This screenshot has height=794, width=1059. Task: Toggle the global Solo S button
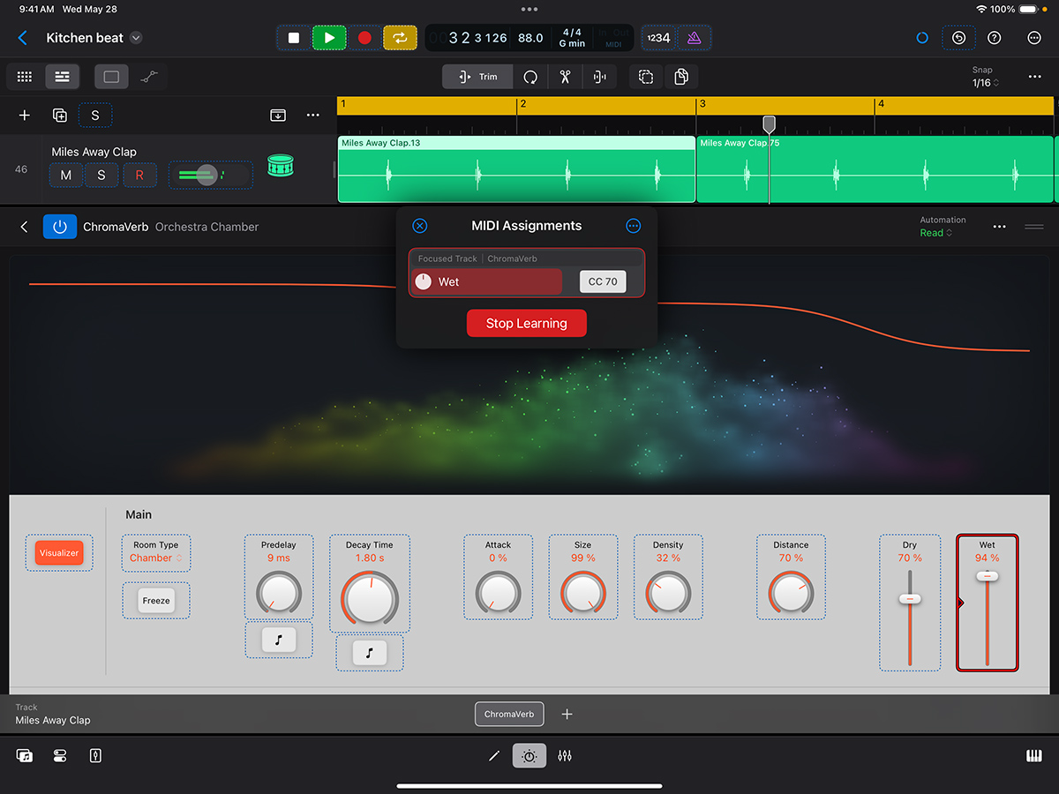point(95,116)
